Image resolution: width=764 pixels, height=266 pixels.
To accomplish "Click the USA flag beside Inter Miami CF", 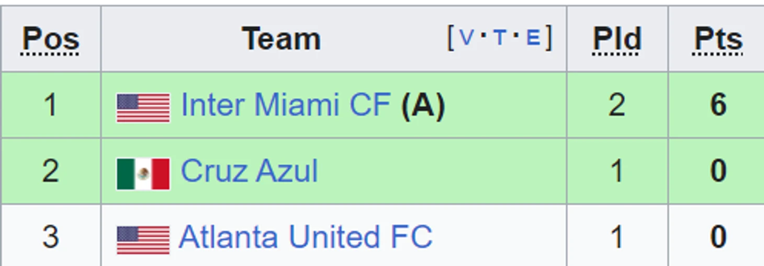I will click(x=143, y=108).
